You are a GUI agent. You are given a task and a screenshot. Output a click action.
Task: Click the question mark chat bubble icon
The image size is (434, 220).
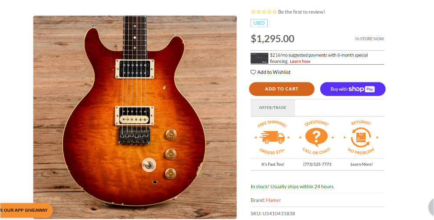click(x=316, y=137)
